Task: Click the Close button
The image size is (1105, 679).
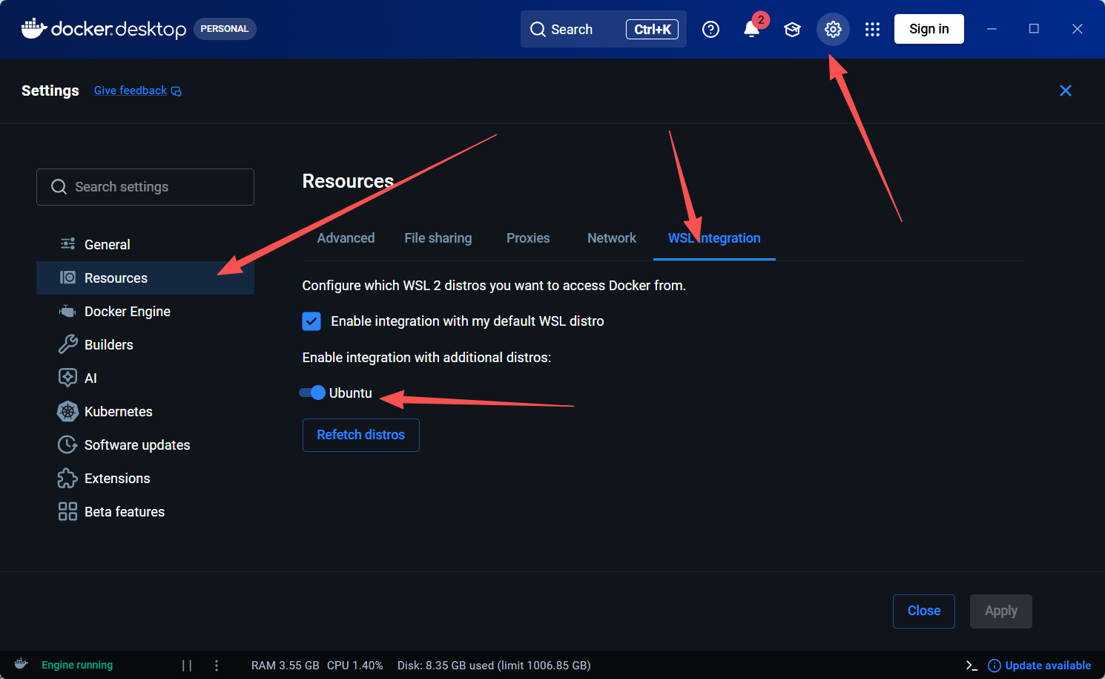Action: [924, 611]
